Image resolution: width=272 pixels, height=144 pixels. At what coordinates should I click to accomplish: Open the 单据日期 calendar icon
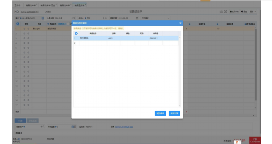pos(137,18)
